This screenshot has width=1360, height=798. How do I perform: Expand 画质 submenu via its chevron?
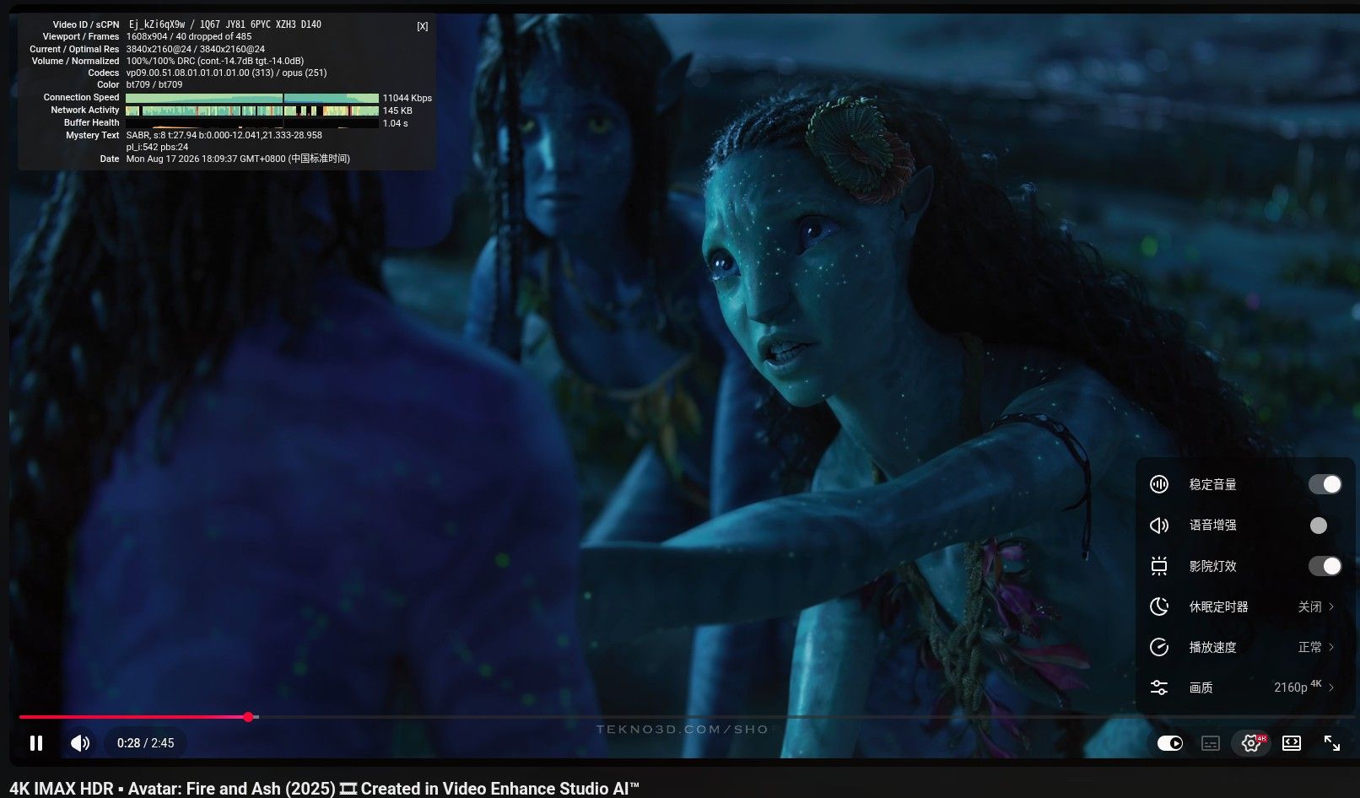1331,687
